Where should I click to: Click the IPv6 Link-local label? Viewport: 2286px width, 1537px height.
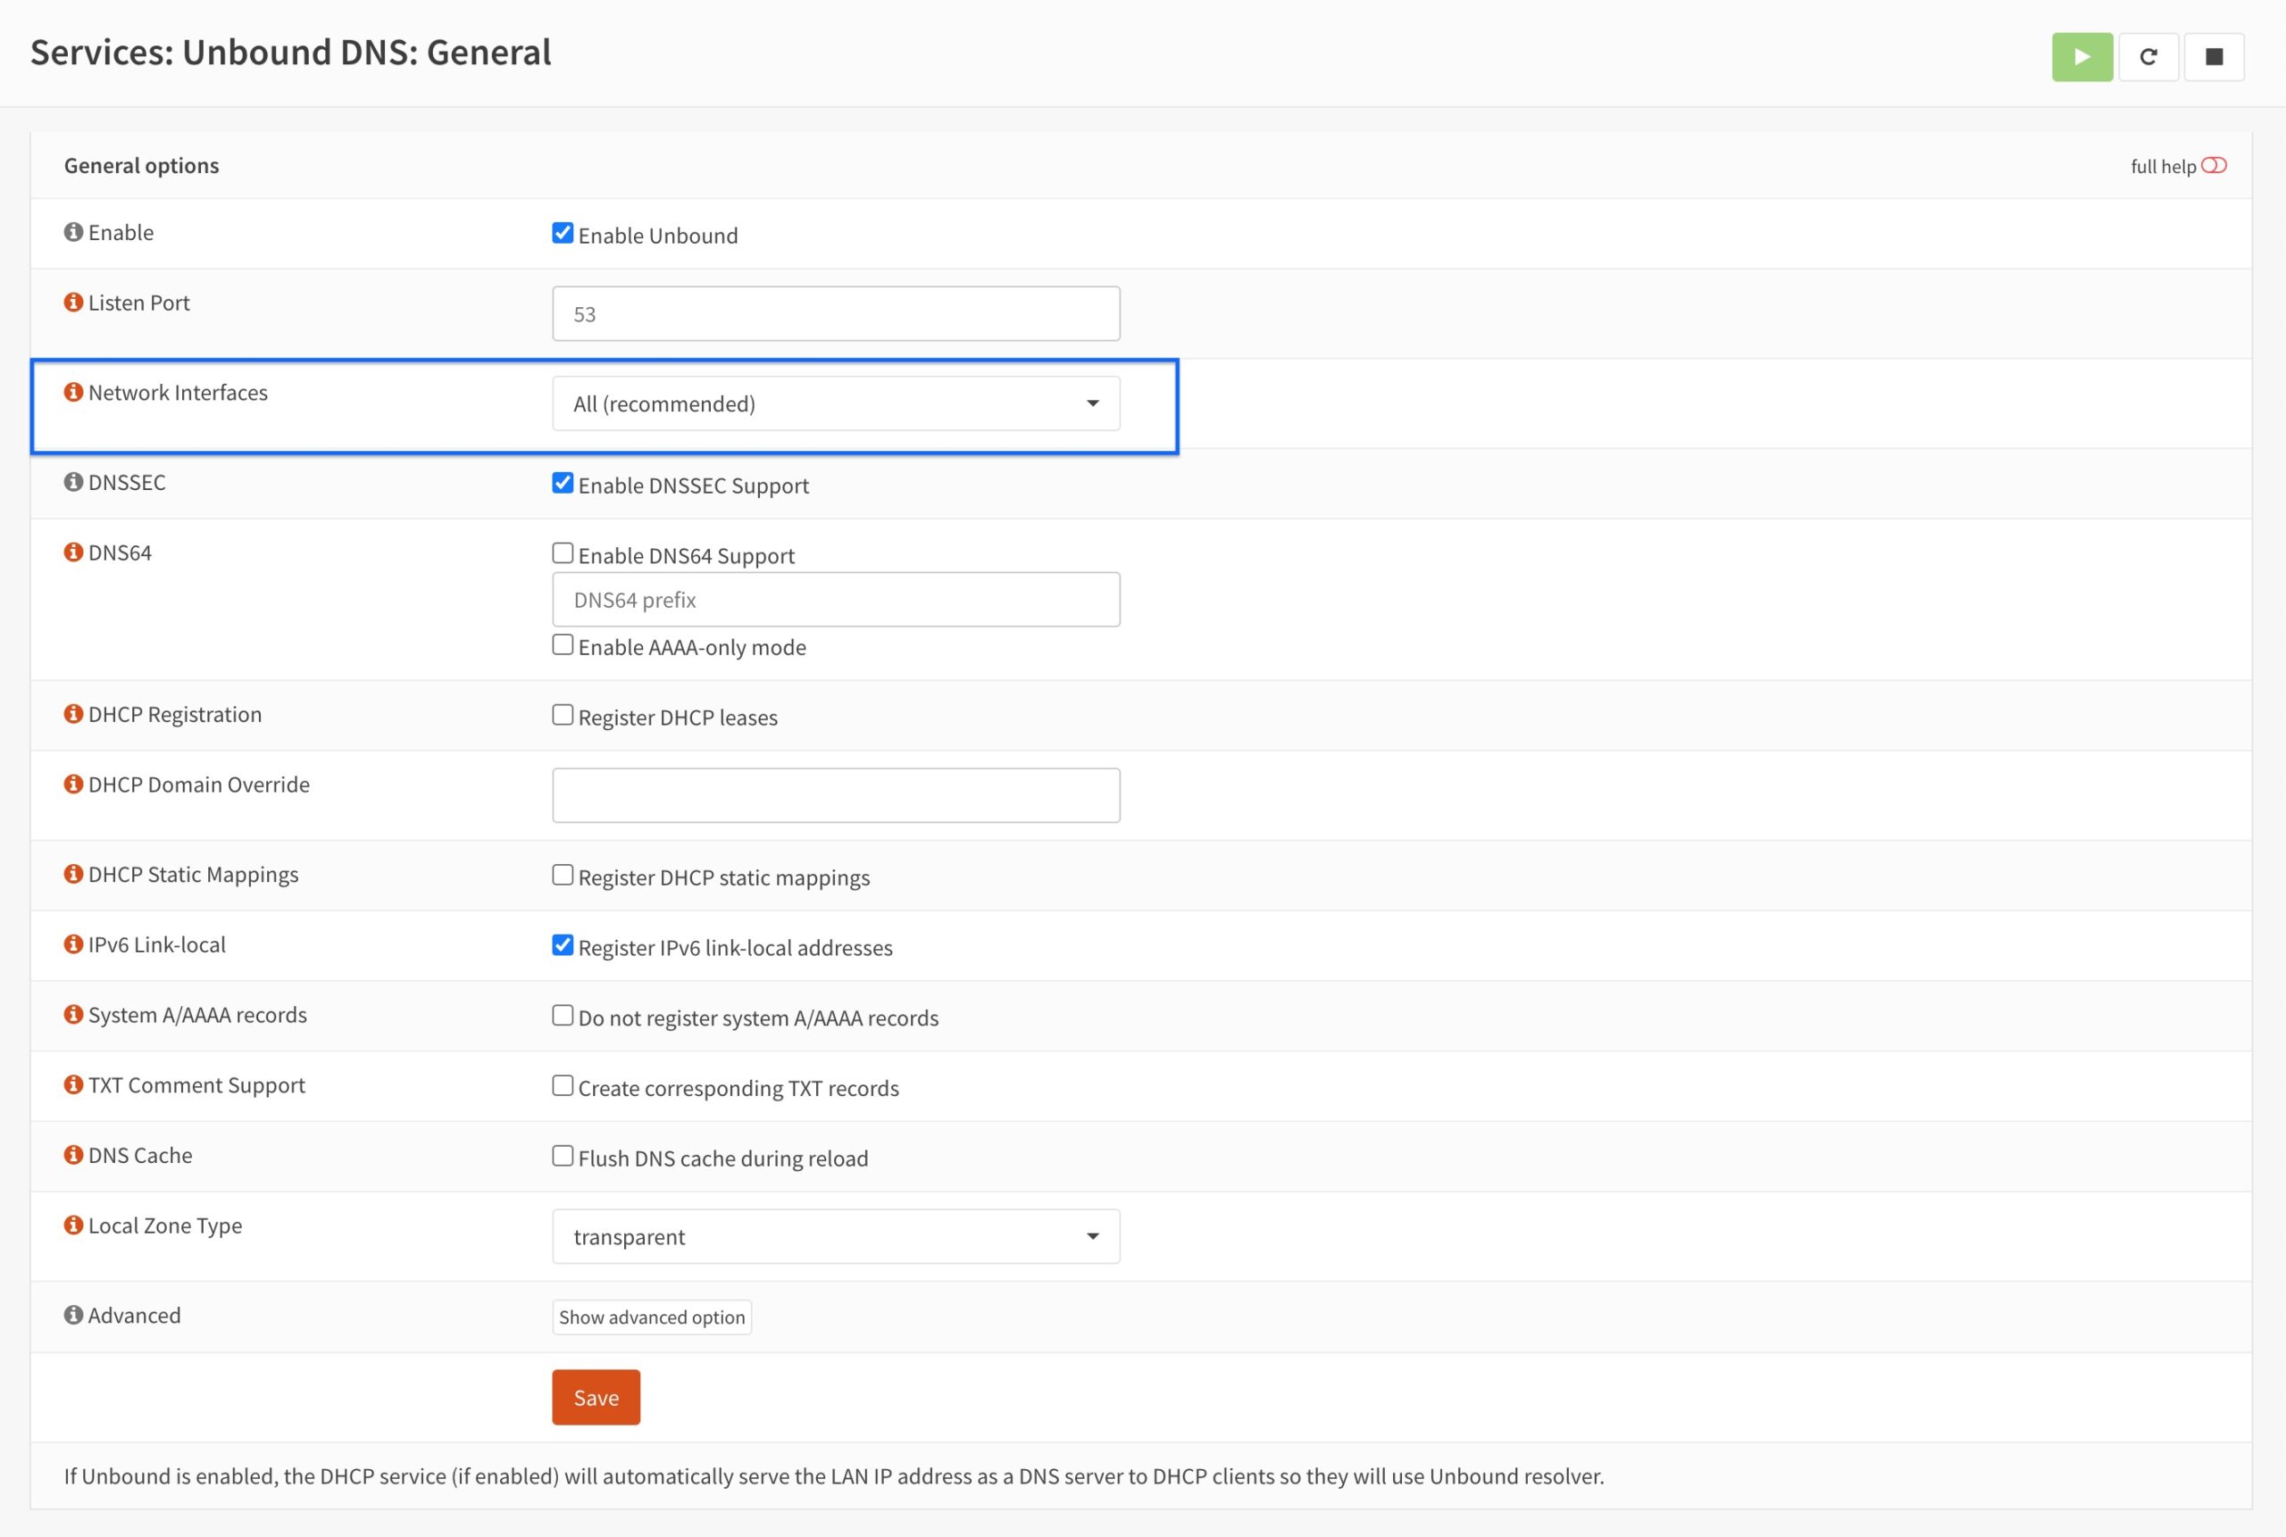pos(157,945)
